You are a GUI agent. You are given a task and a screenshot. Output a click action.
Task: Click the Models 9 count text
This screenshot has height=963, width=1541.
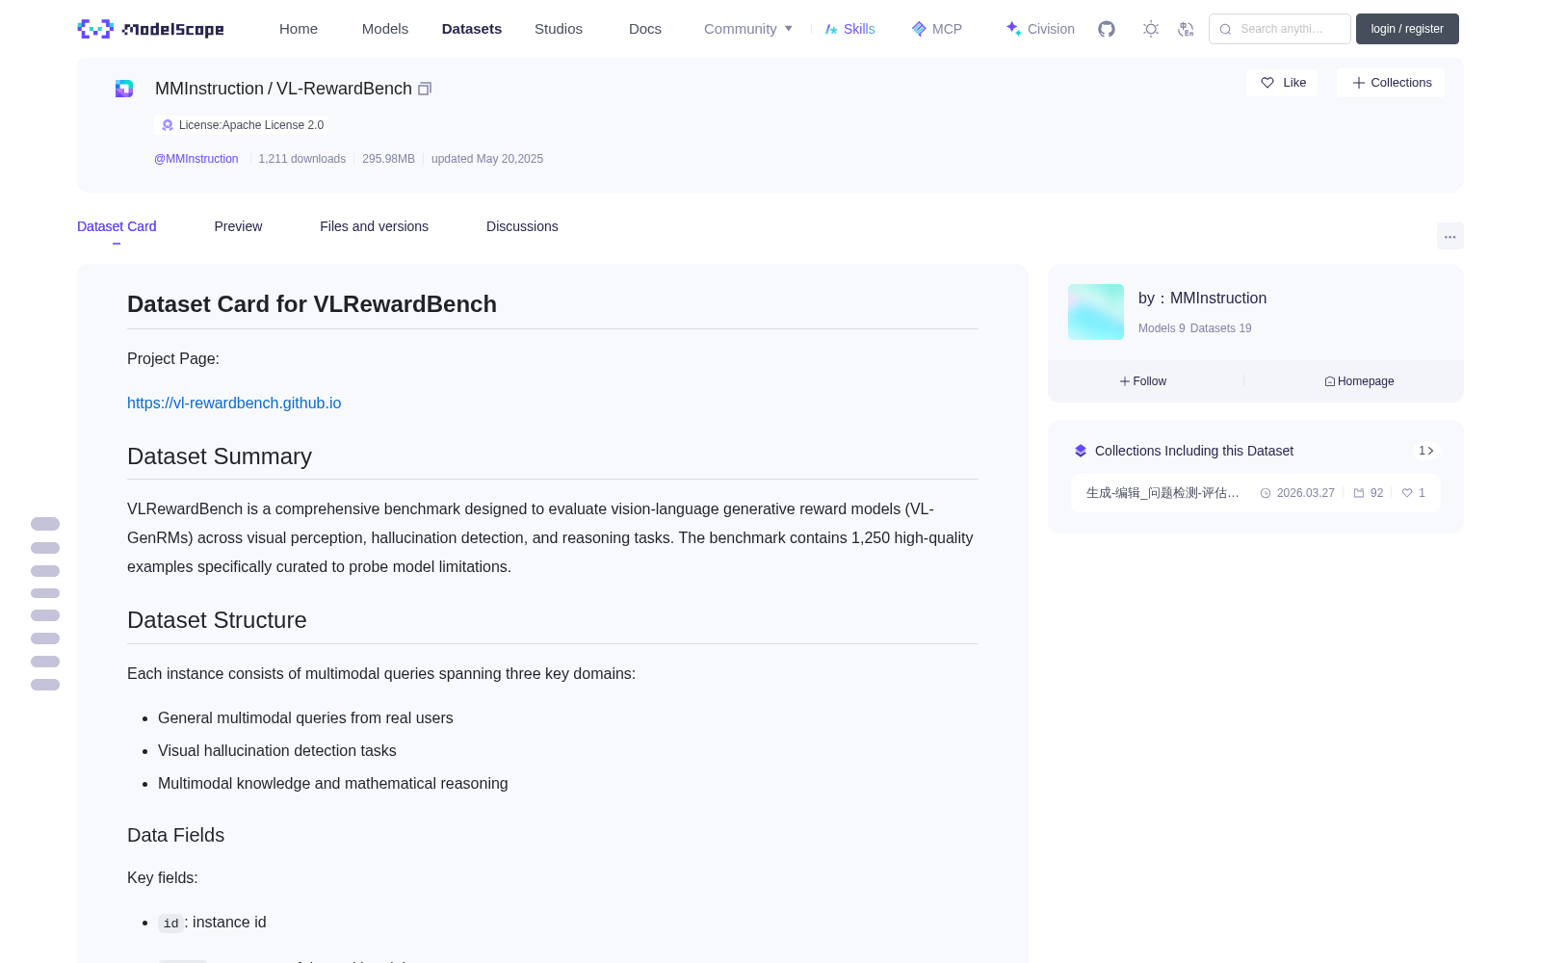[1162, 328]
